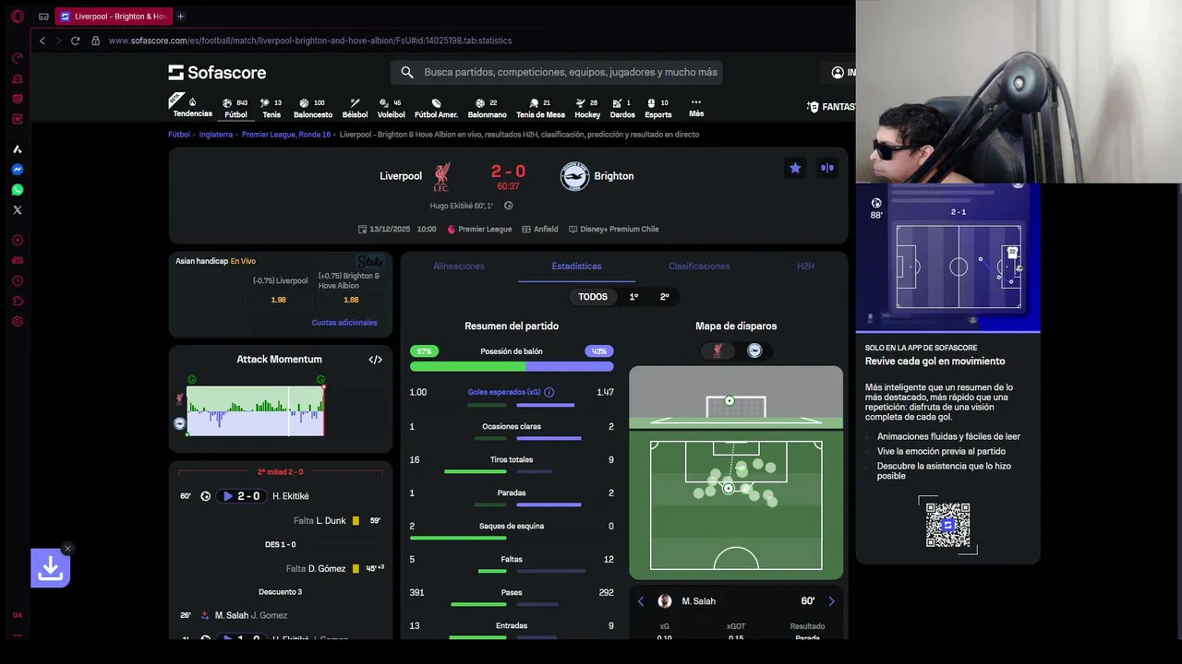Click the 1.88 Brighton handicap odds
The width and height of the screenshot is (1182, 664).
click(351, 300)
